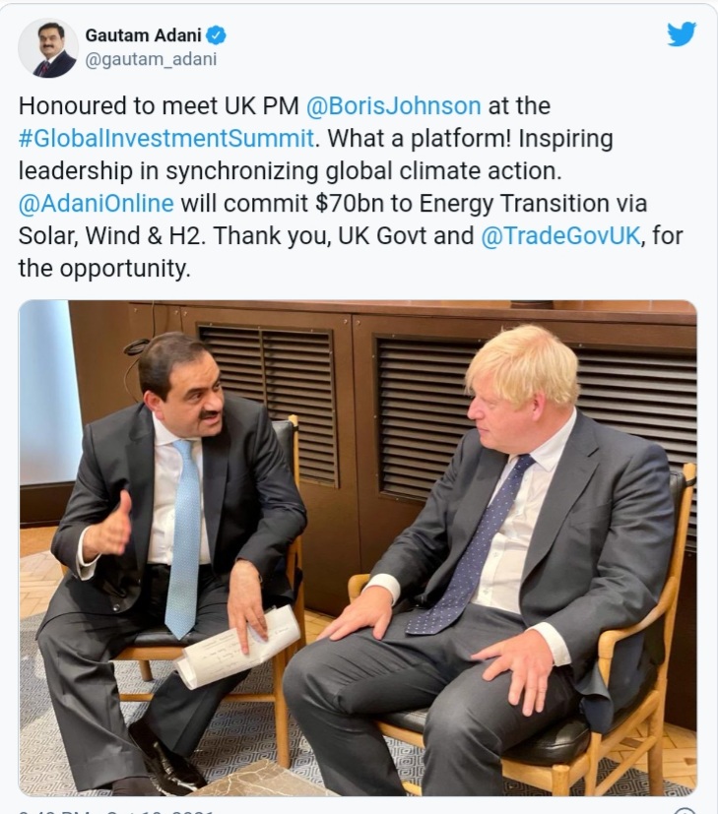This screenshot has height=814, width=718.
Task: Click the blue verified badge
Action: pos(218,36)
